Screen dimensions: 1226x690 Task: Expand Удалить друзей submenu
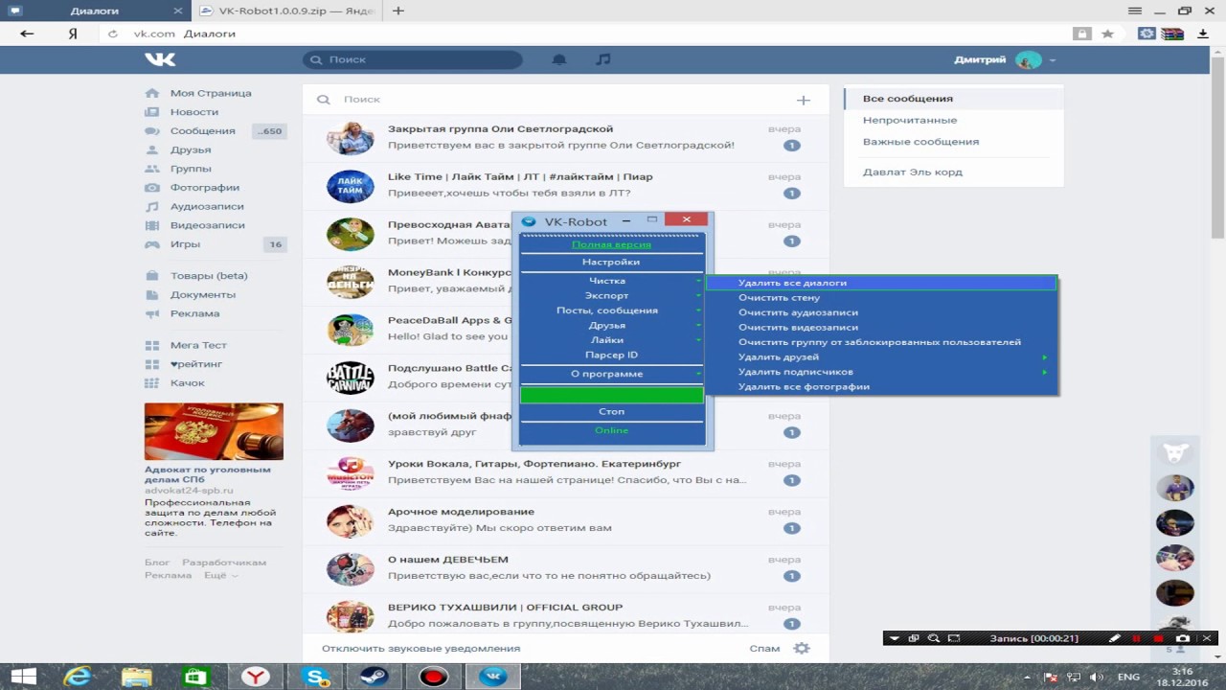pos(882,357)
